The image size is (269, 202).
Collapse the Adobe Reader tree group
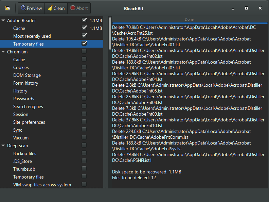tap(3, 20)
